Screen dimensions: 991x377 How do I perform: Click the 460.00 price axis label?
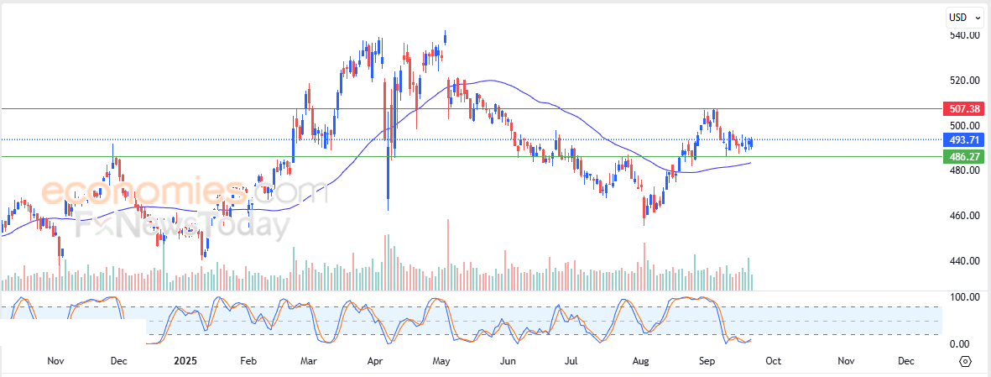[x=965, y=216]
